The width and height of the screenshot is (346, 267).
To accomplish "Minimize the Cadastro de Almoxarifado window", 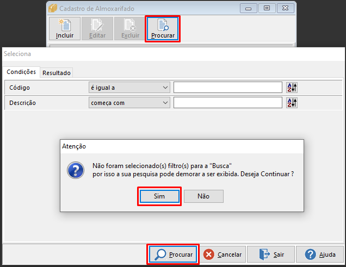I will pos(248,8).
